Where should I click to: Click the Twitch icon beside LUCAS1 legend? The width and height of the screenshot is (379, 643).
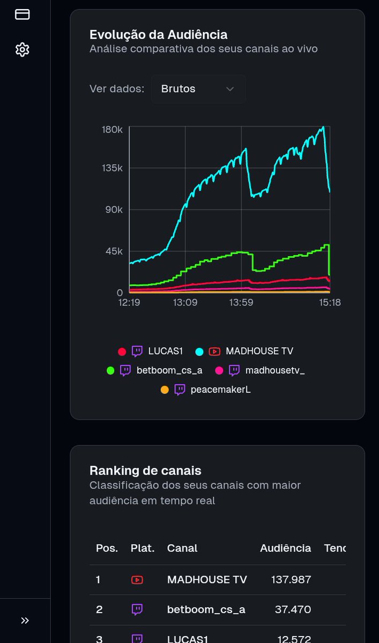pyautogui.click(x=137, y=352)
